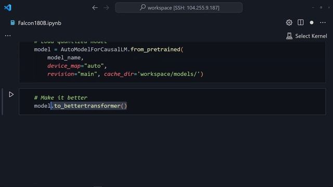Viewport: 333px width, 187px height.
Task: Go back with the left arrow
Action: tap(95, 8)
